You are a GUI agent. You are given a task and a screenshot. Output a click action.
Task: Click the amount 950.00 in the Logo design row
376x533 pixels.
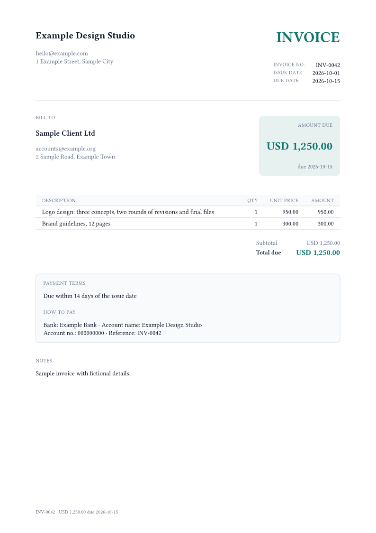tap(325, 212)
